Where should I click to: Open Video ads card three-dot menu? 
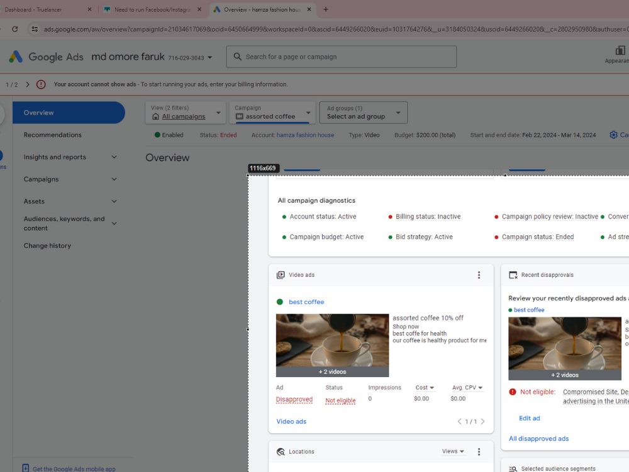[479, 275]
